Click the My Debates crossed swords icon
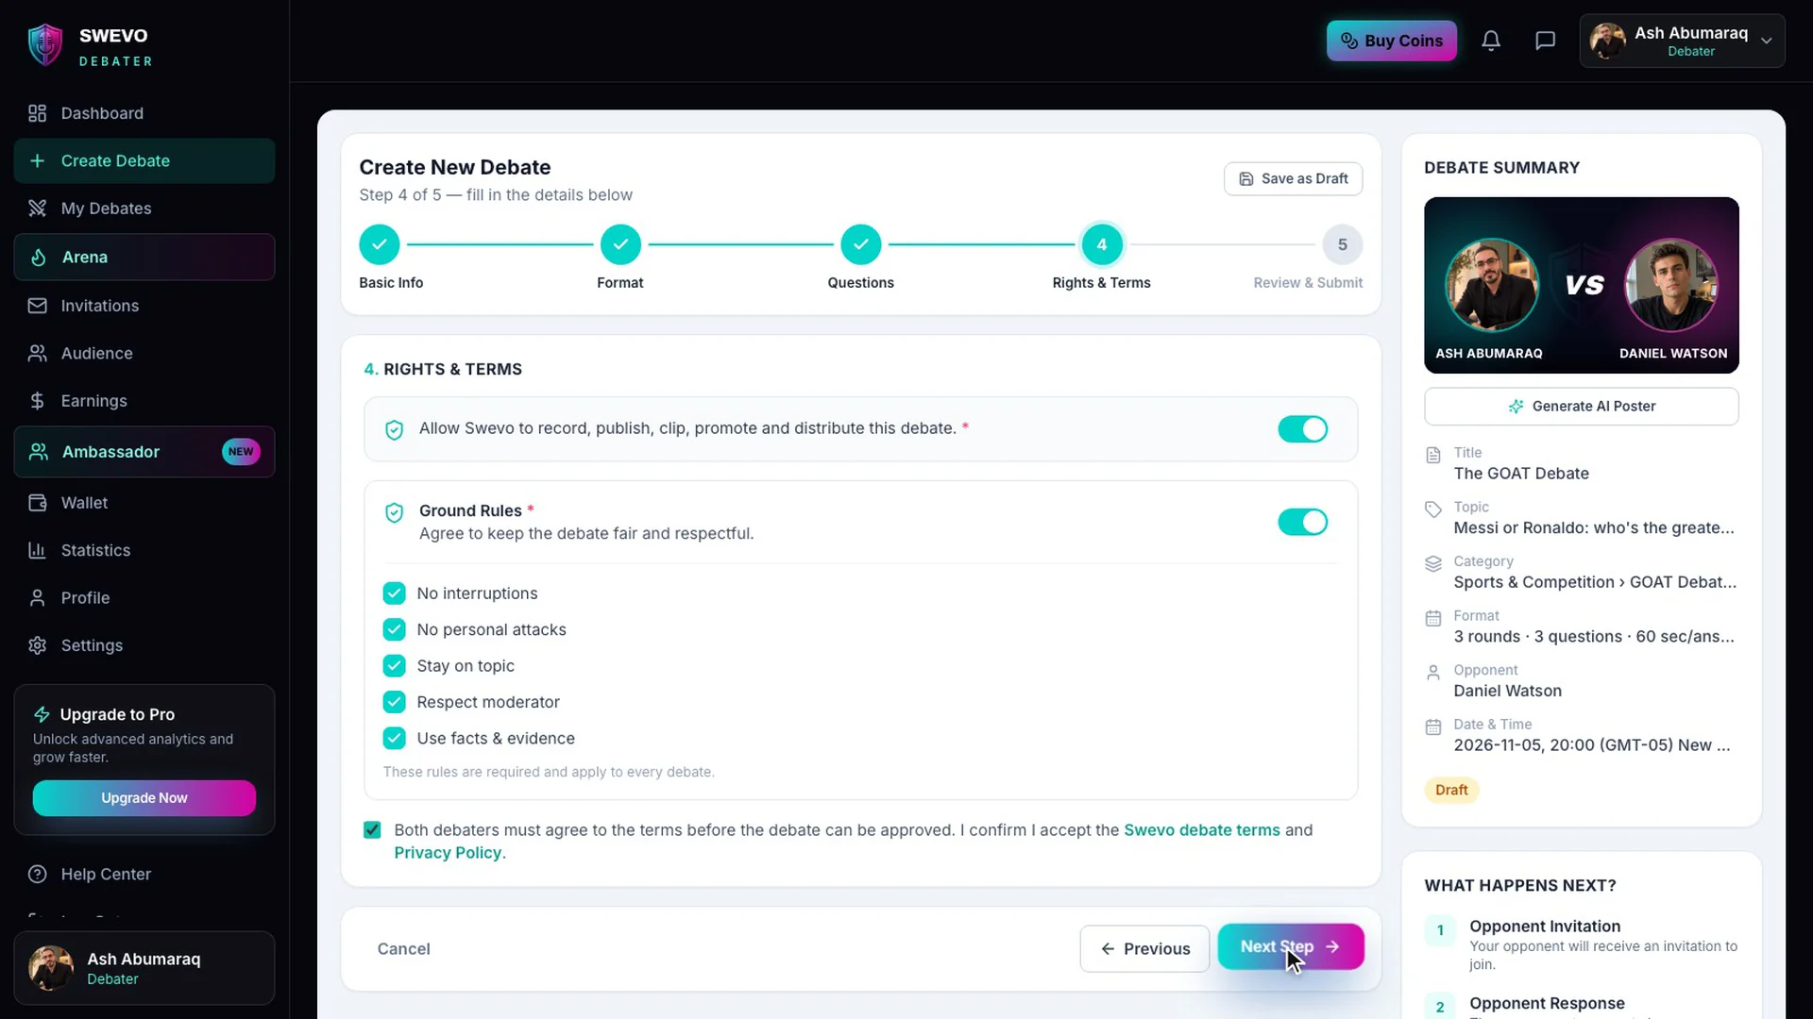 [37, 209]
